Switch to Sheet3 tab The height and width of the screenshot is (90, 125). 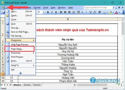pyautogui.click(x=37, y=85)
